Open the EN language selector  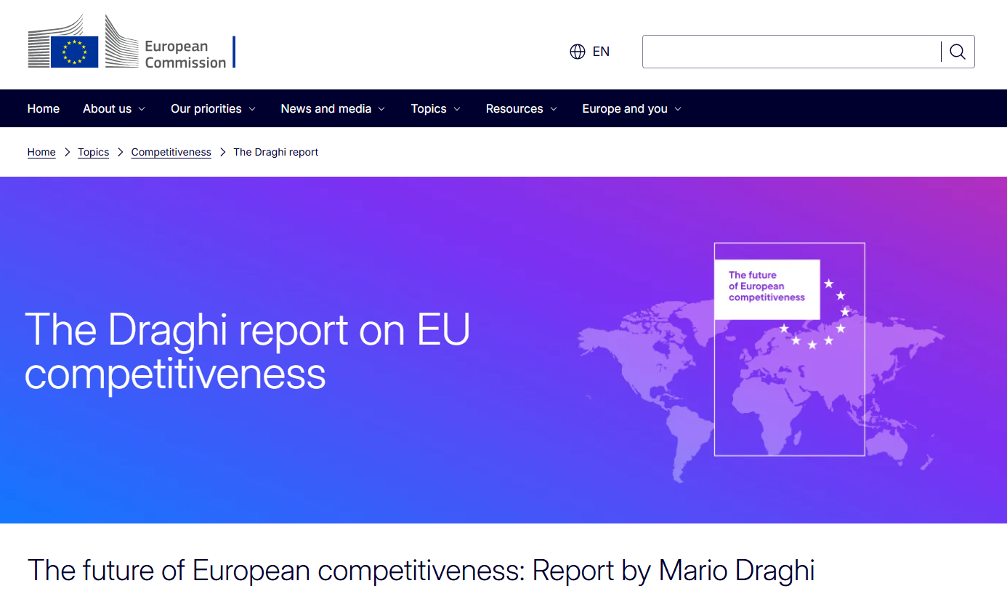tap(600, 52)
